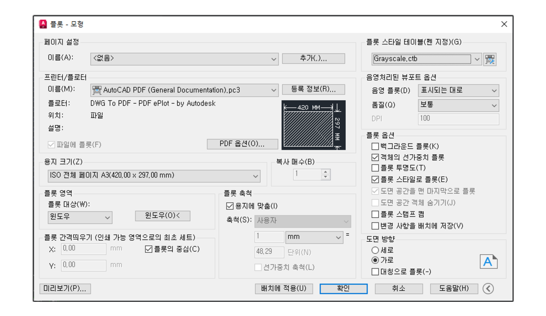546x316 pixels.
Task: Click 등록 정보(R)... button
Action: [x=313, y=89]
